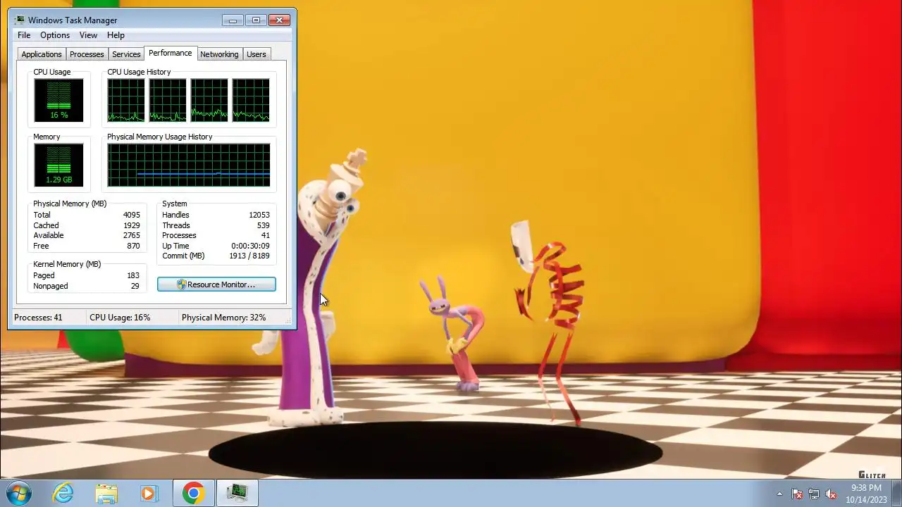Open the View menu

tap(88, 35)
